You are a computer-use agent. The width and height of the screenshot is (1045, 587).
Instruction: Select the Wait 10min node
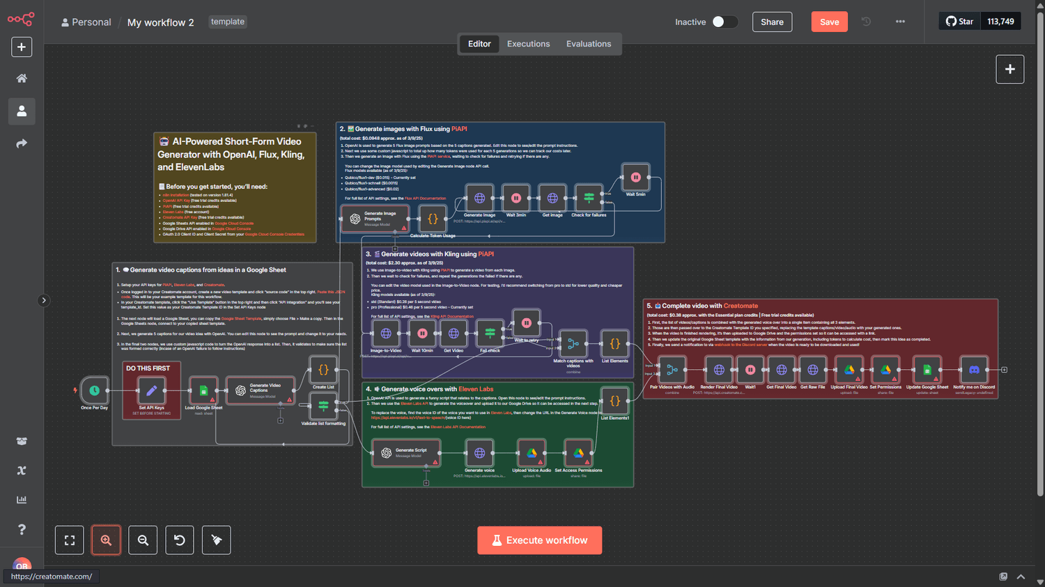coord(422,334)
